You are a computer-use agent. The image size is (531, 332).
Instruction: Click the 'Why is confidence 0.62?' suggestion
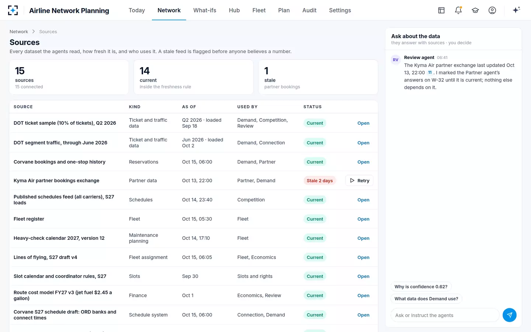[421, 287]
